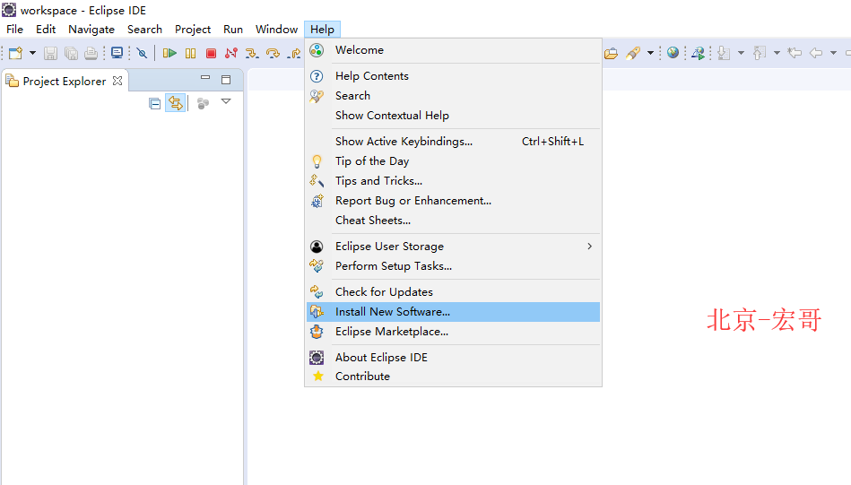Open the Search menu in menu bar
Screen dimensions: 851x485
145,30
